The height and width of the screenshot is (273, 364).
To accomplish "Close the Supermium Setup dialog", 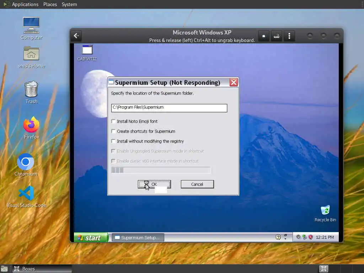I will [x=234, y=82].
